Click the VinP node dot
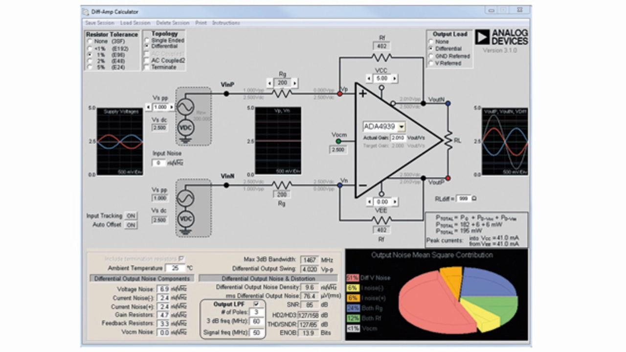The image size is (626, 352). 226,94
